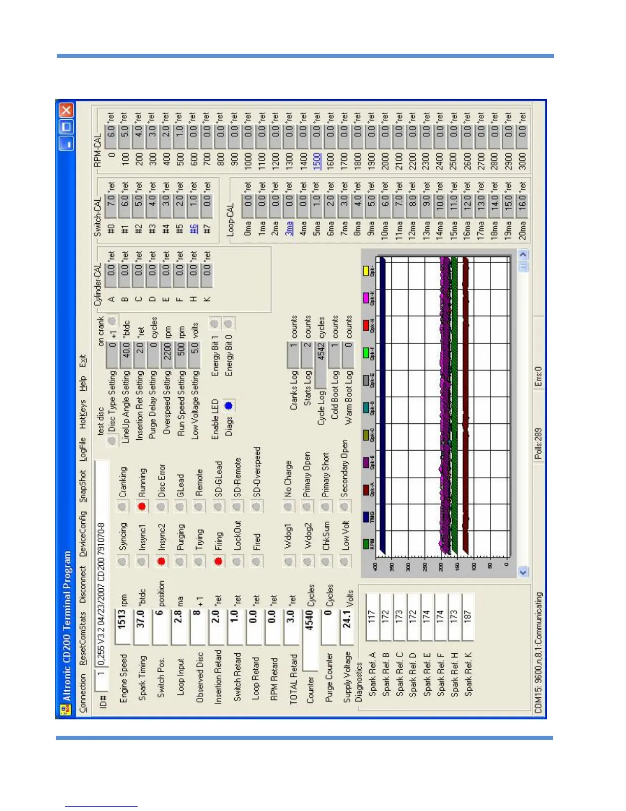Click the red Insync2 status LED
This screenshot has height=811, width=626.
161,562
